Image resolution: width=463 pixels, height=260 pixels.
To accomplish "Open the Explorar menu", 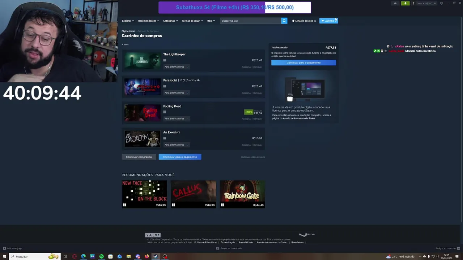I will (128, 21).
